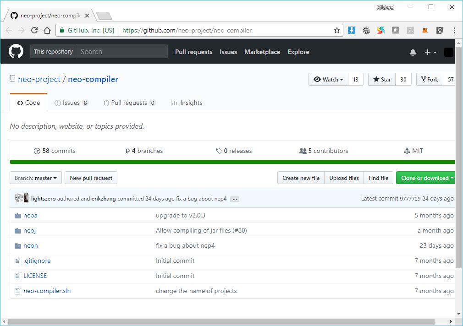View the 0 releases
463x326 pixels.
pos(234,151)
